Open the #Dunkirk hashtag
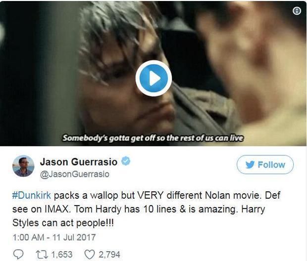307x261 pixels. point(32,195)
